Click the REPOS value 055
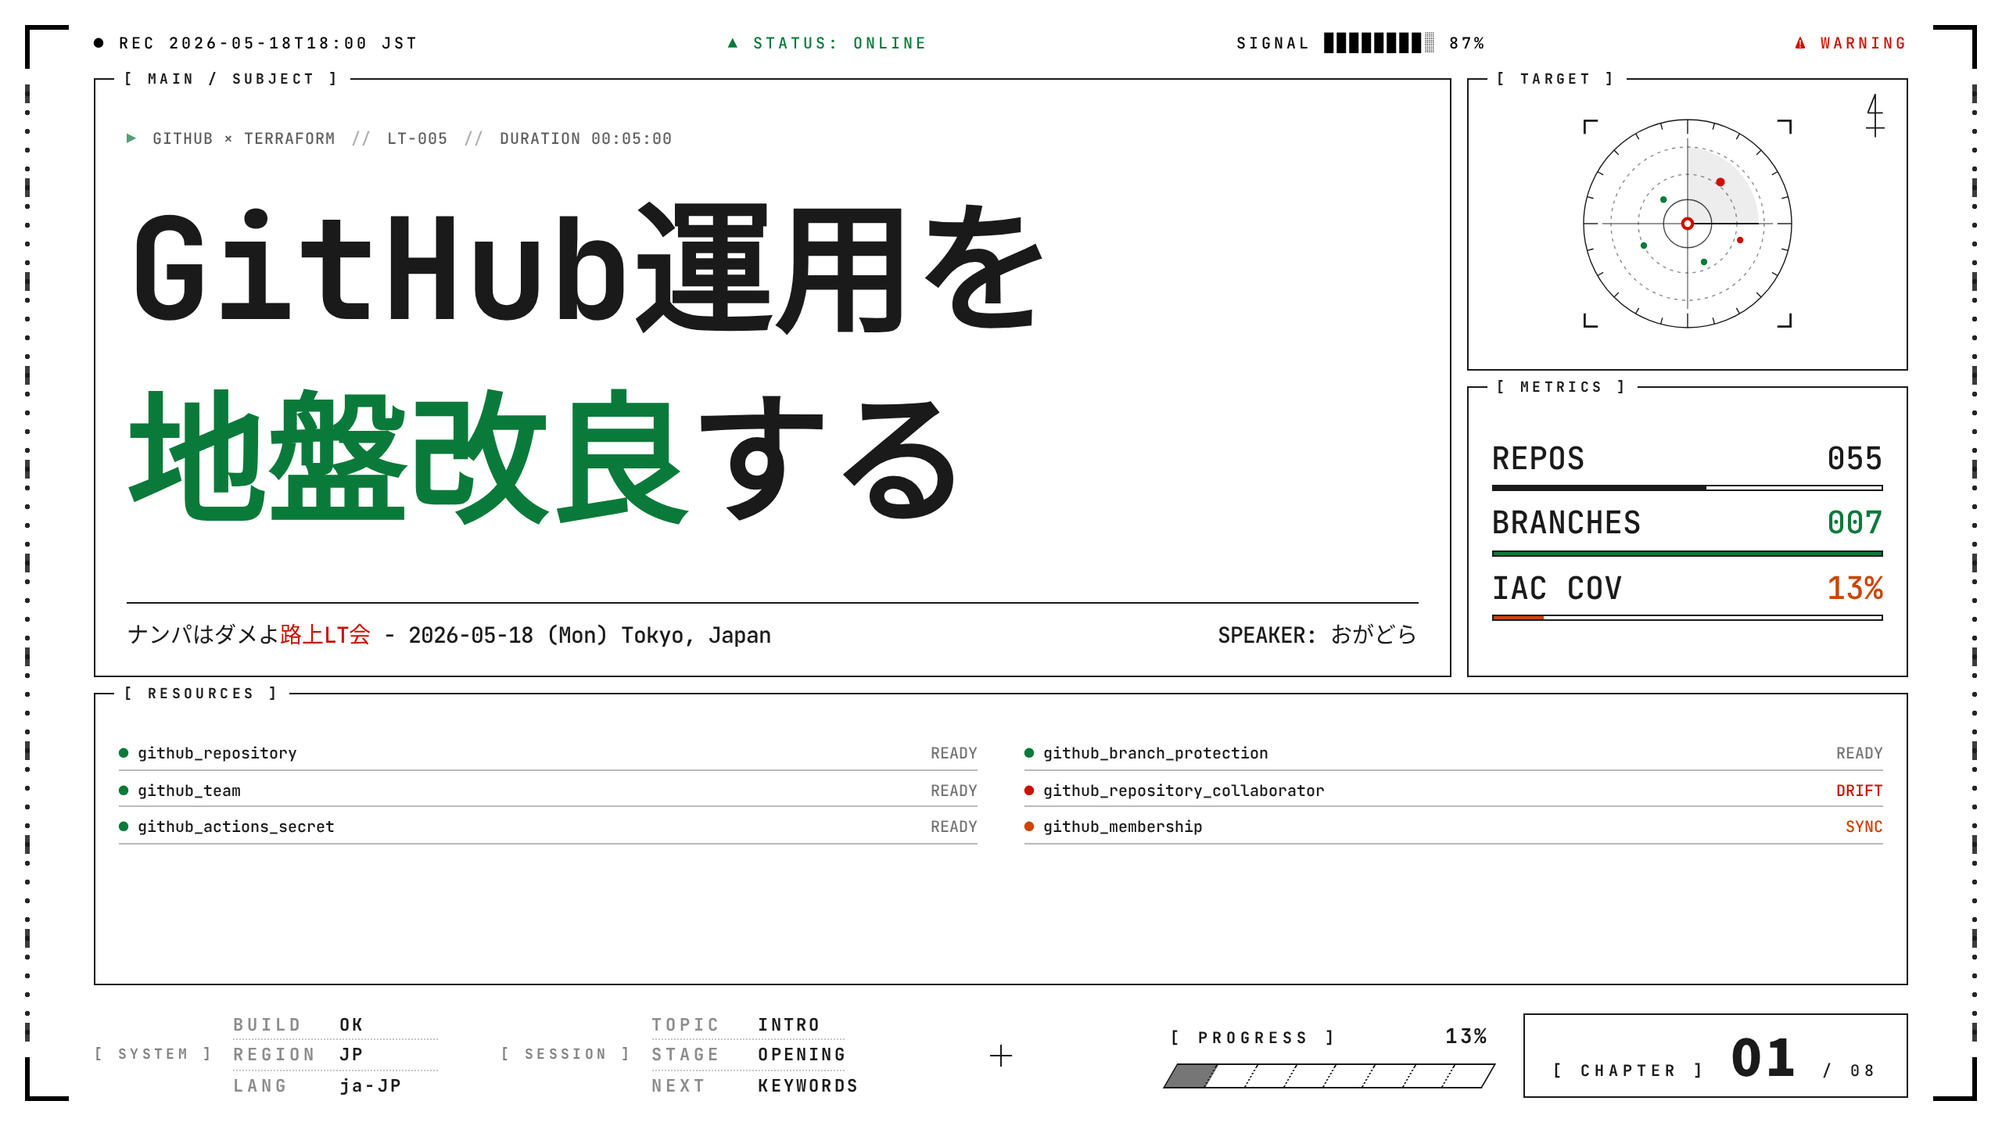This screenshot has height=1126, width=2002. click(1854, 458)
